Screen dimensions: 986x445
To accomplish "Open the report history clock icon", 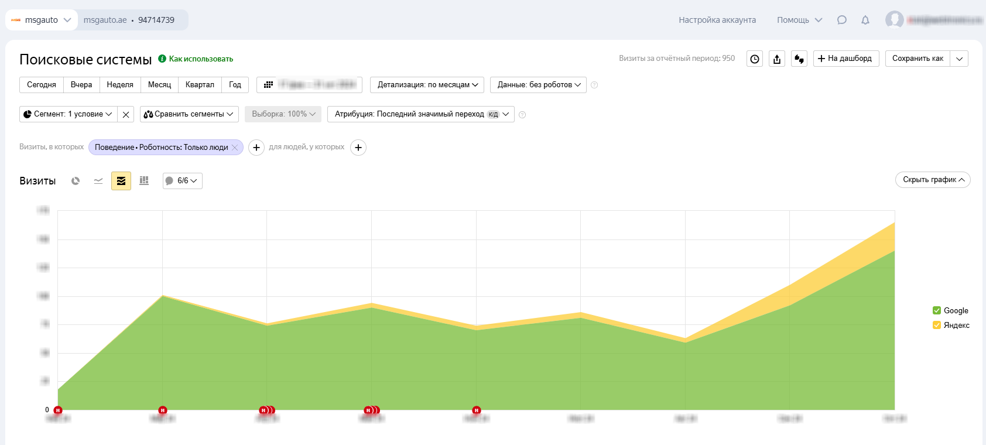I will click(x=755, y=59).
